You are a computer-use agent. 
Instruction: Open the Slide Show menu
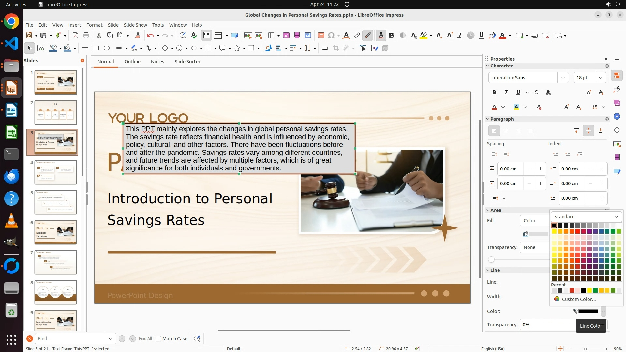point(135,25)
